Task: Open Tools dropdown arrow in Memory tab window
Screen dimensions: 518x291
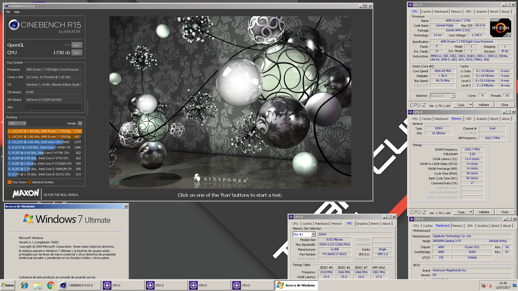Action: (x=471, y=212)
